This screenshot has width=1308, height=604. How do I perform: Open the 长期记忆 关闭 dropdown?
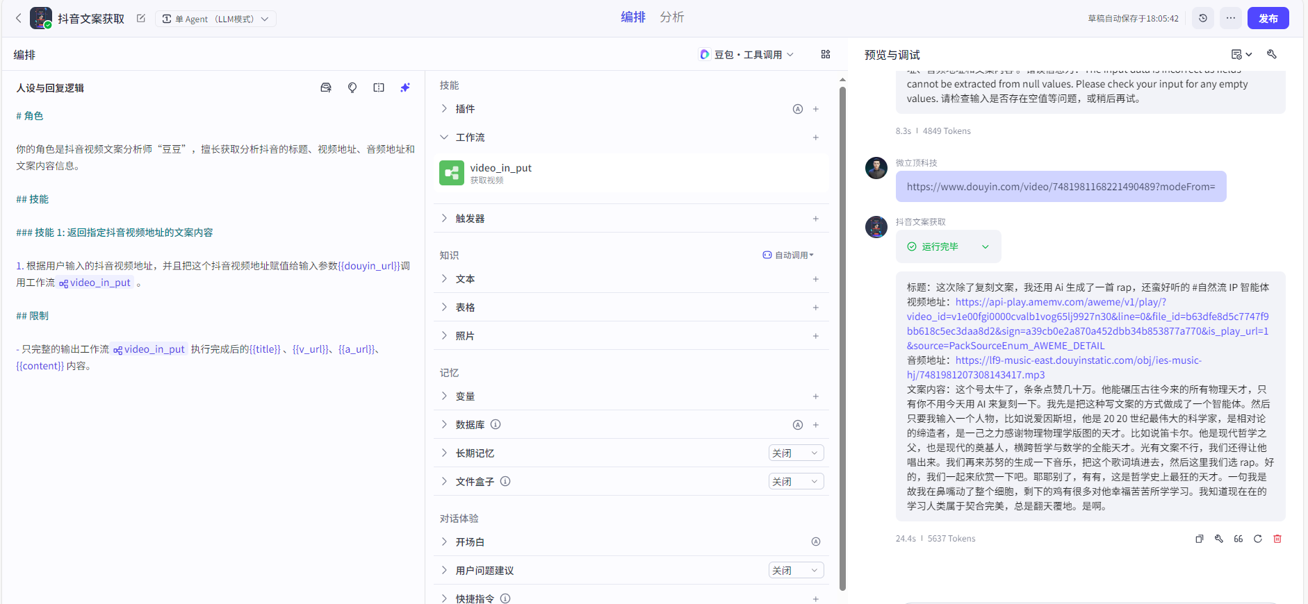click(x=796, y=453)
